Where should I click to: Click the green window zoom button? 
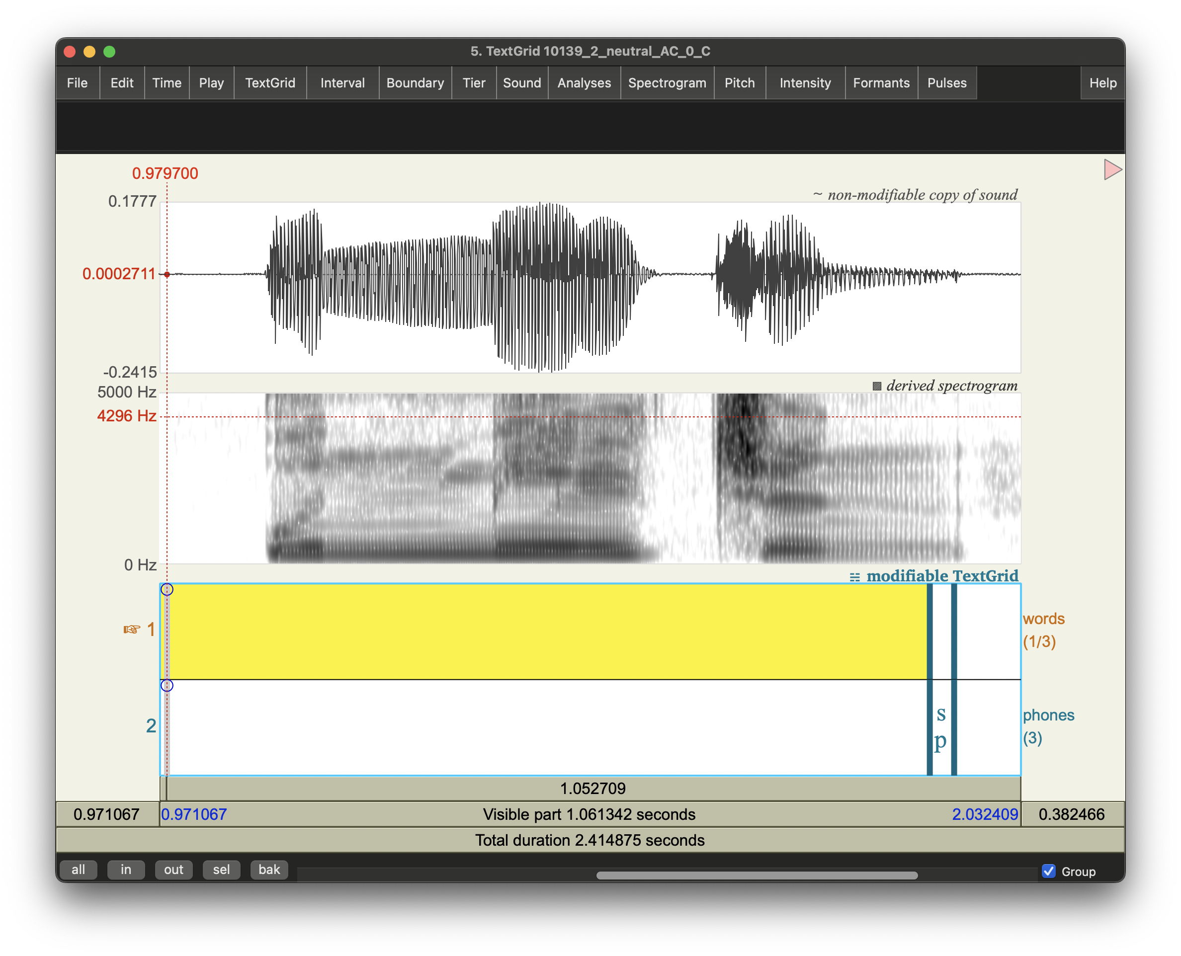110,52
